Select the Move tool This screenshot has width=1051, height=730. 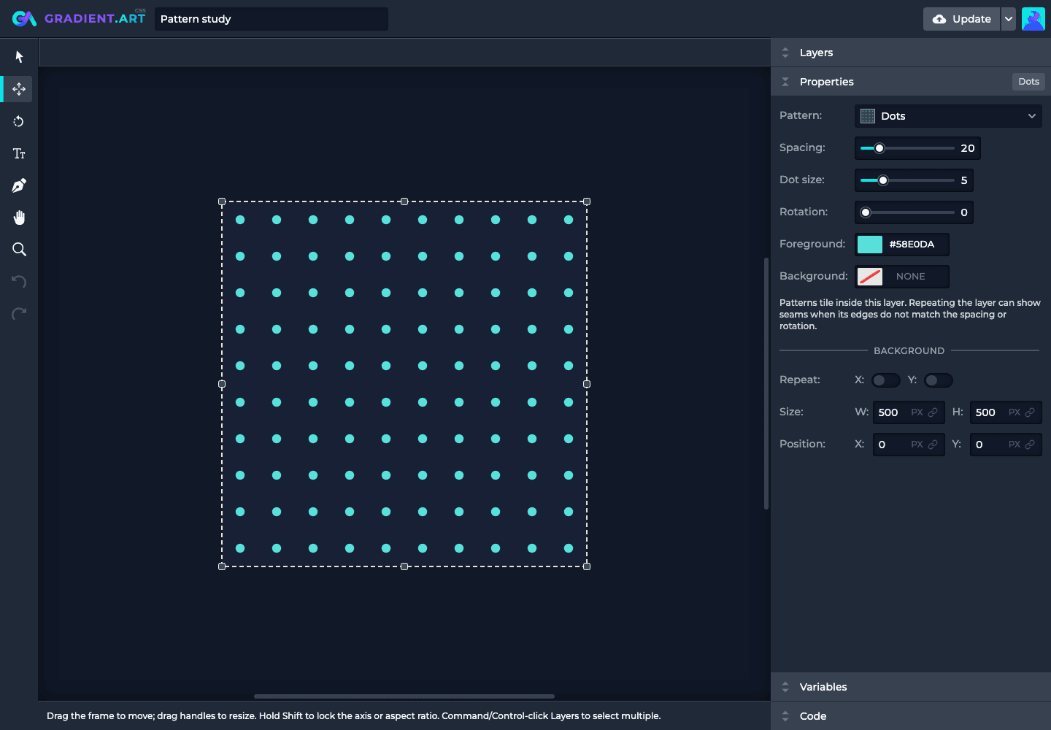coord(19,89)
